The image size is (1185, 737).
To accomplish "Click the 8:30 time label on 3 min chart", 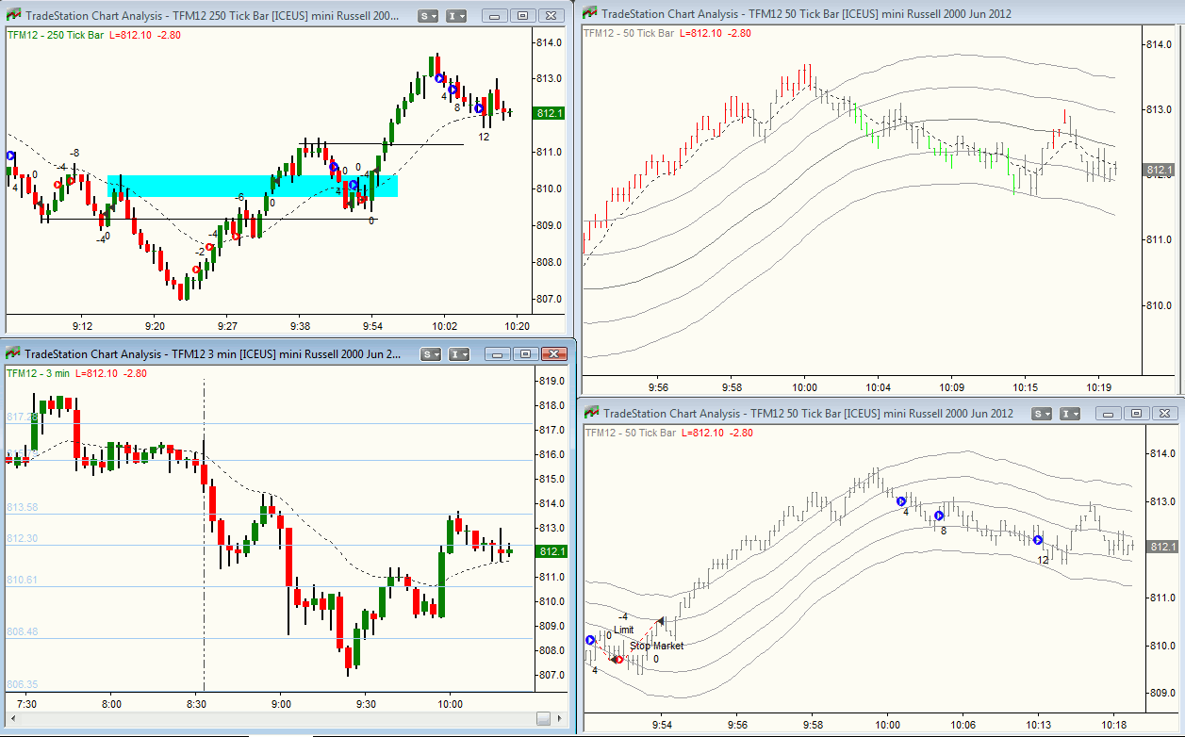I will click(197, 704).
